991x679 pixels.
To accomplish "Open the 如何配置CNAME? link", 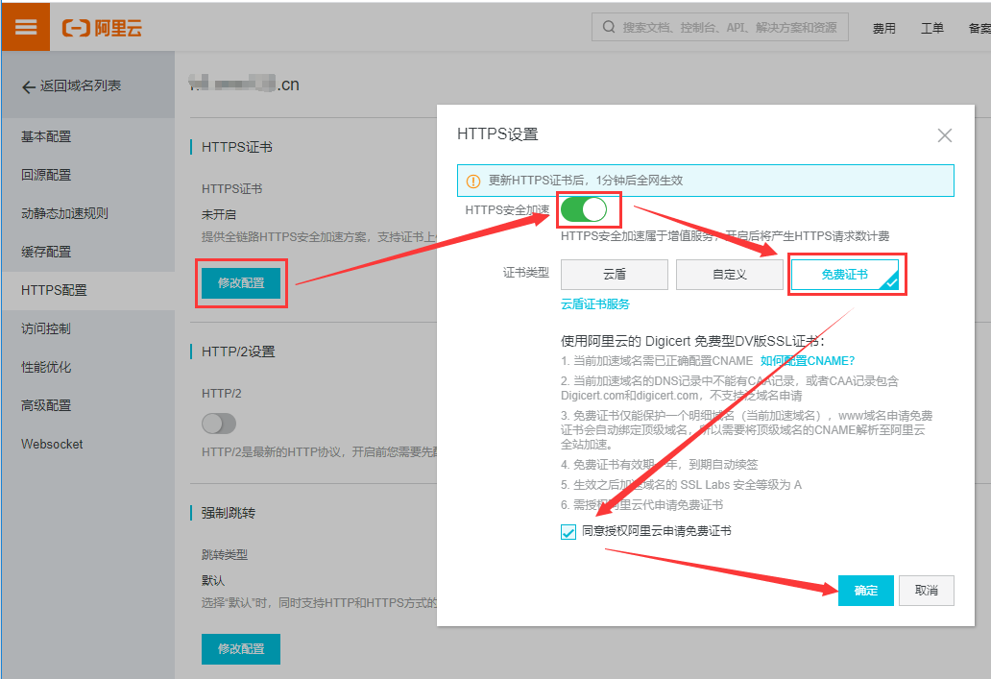I will pyautogui.click(x=807, y=361).
